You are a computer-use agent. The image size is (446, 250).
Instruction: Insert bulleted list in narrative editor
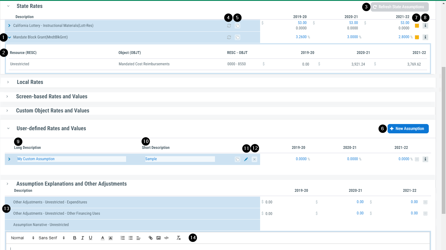coord(131,238)
